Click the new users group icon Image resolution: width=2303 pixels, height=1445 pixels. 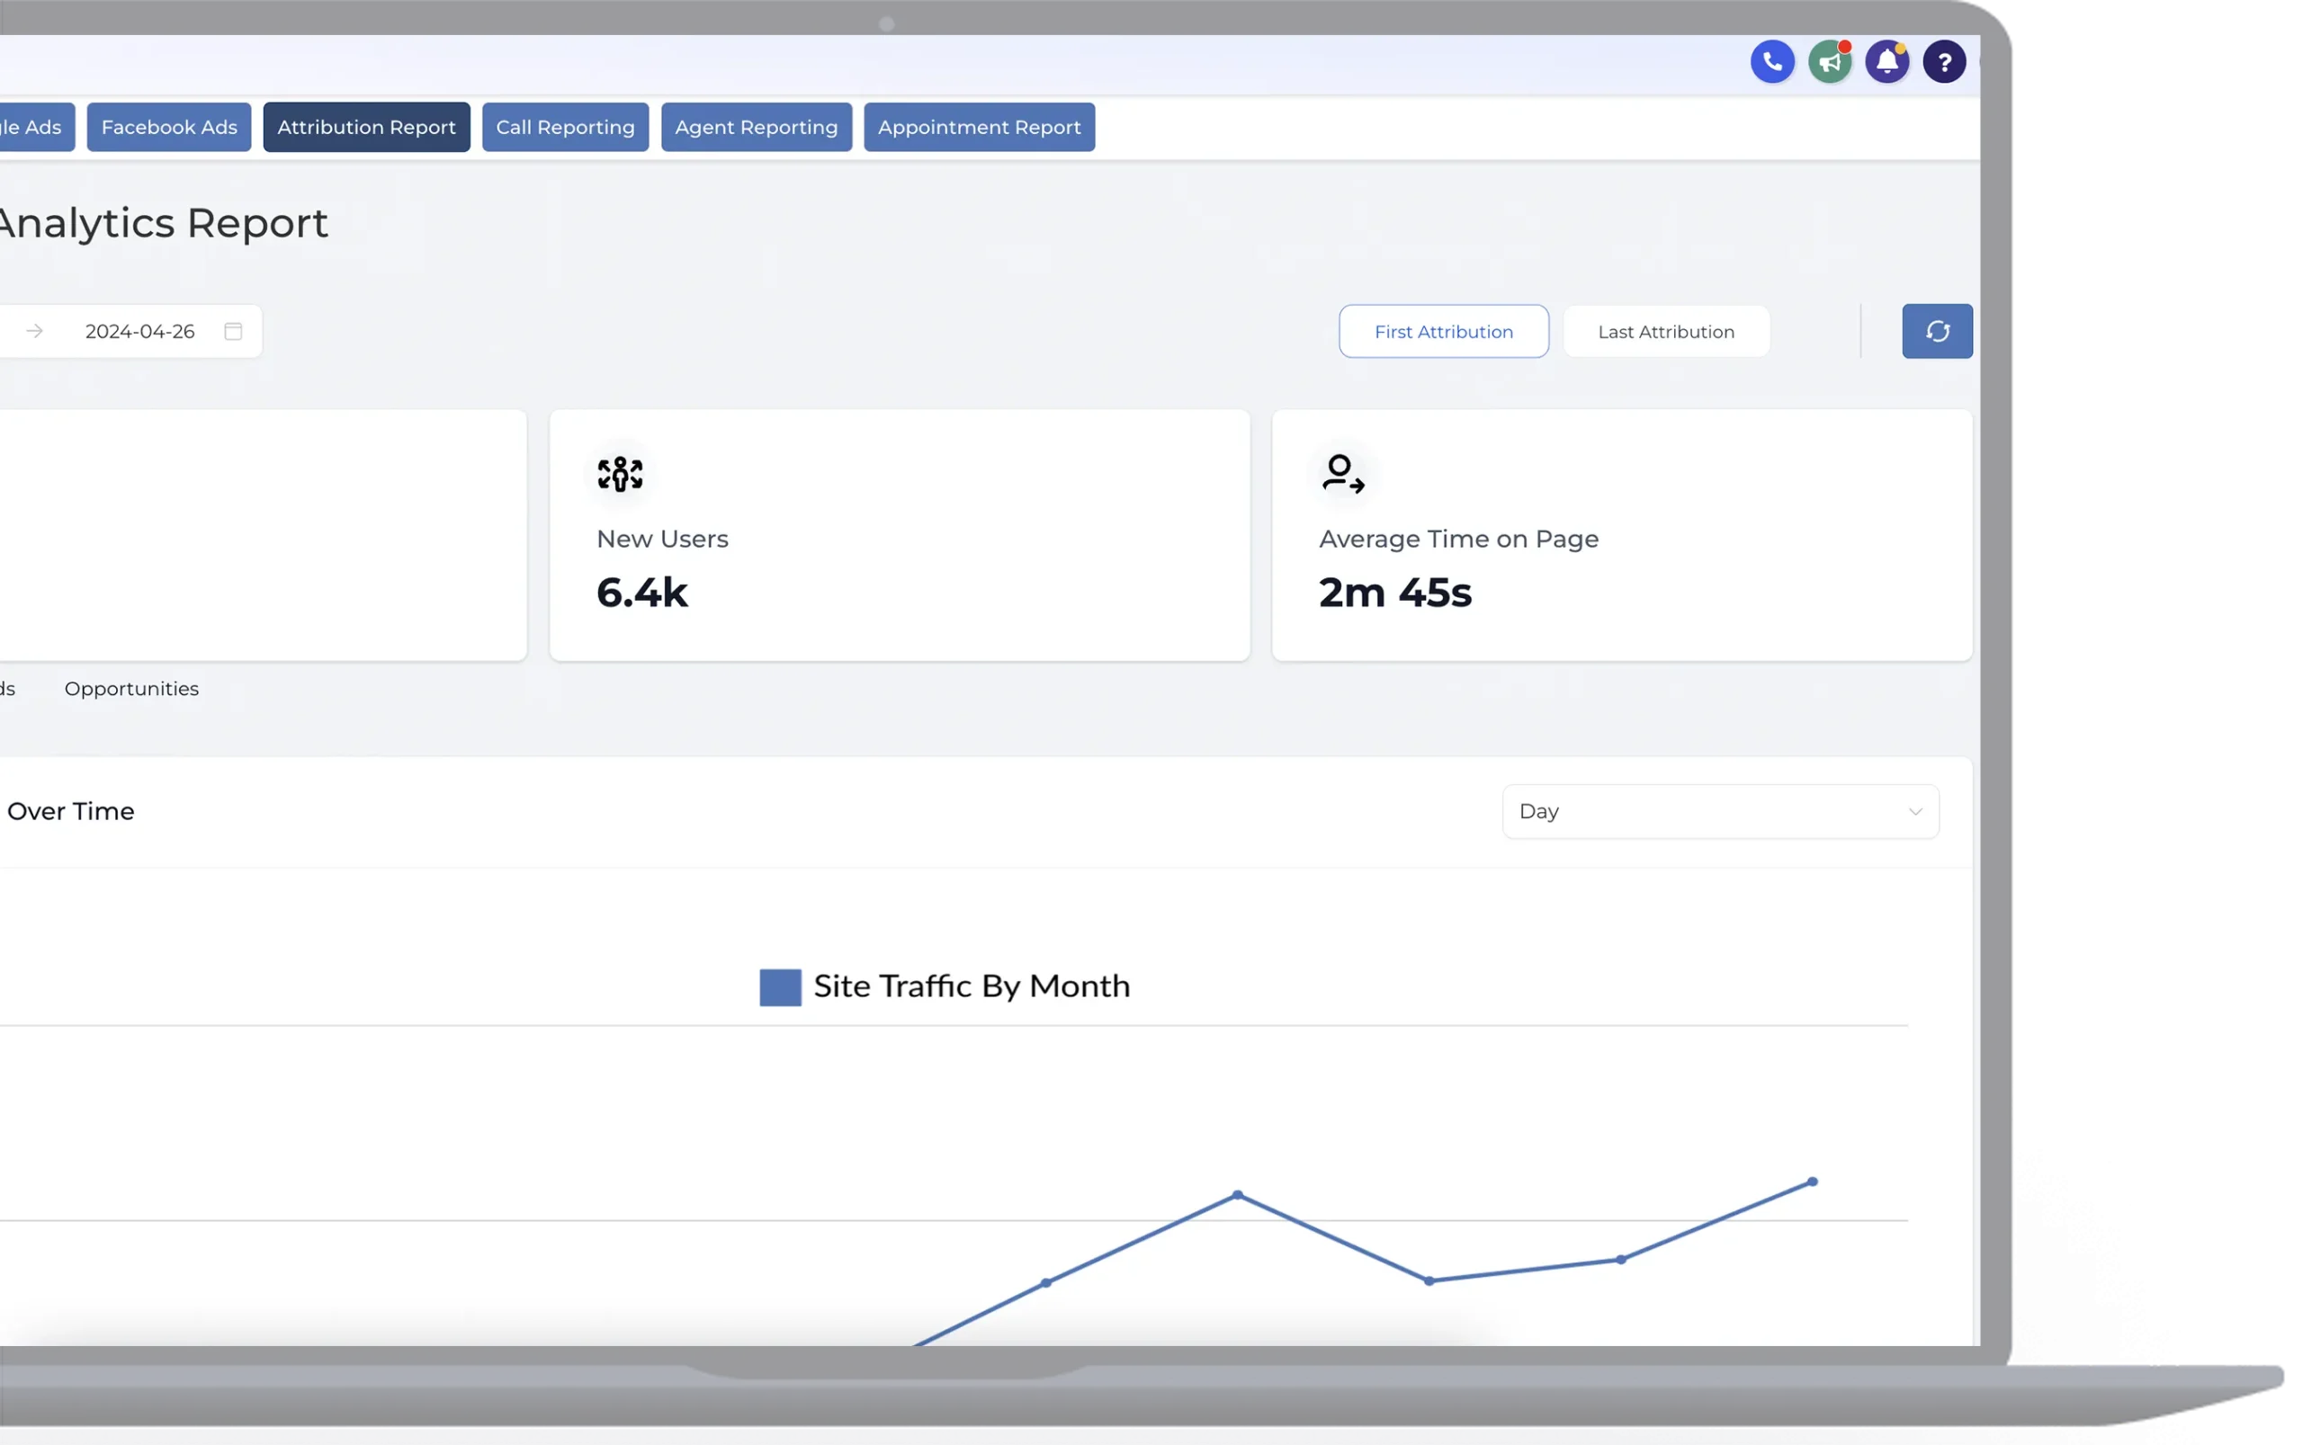coord(618,473)
